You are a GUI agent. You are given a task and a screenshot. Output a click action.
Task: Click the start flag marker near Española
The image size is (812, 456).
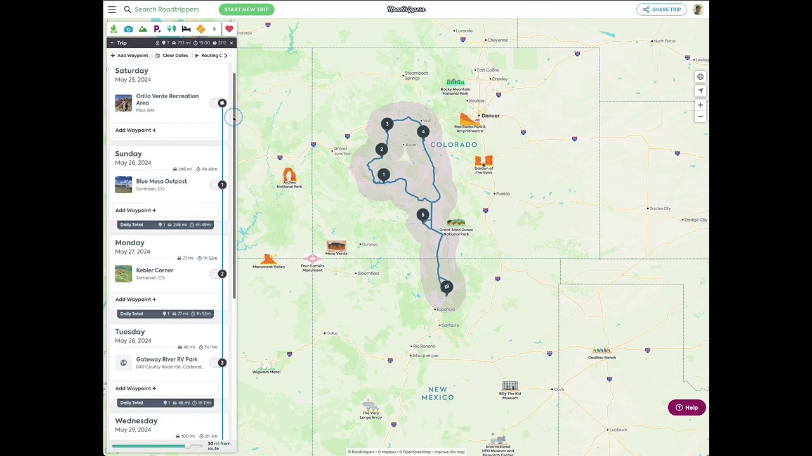click(447, 287)
